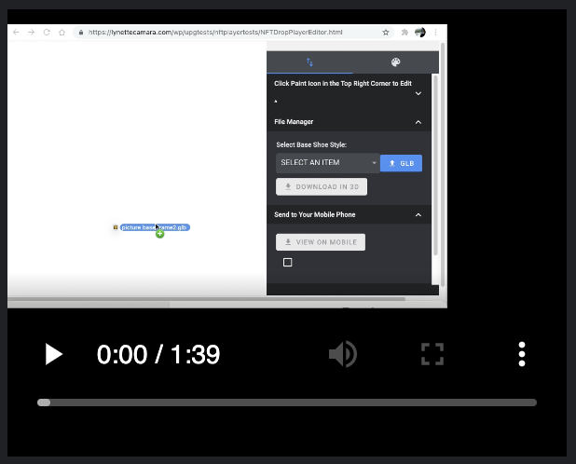Enter fullscreen video mode
Viewport: 576px width, 464px height.
[432, 354]
